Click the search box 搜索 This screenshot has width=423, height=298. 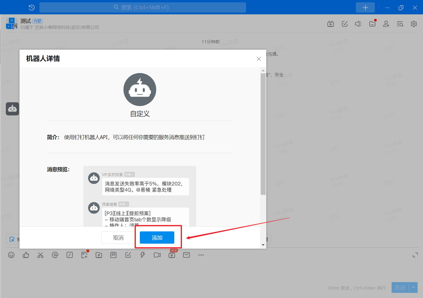(143, 8)
